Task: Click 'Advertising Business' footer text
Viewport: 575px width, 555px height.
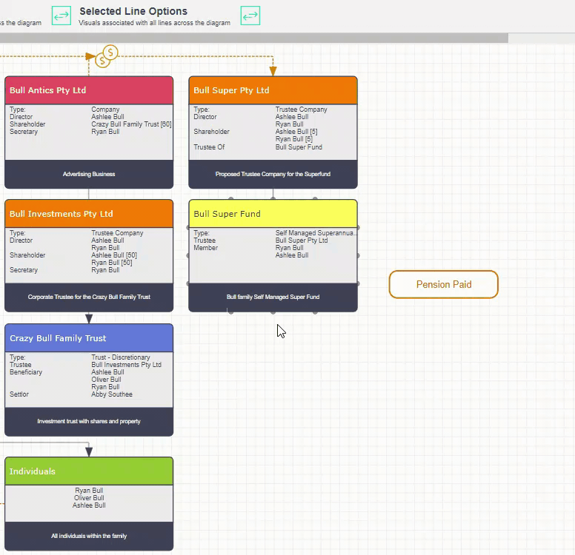Action: [x=89, y=174]
